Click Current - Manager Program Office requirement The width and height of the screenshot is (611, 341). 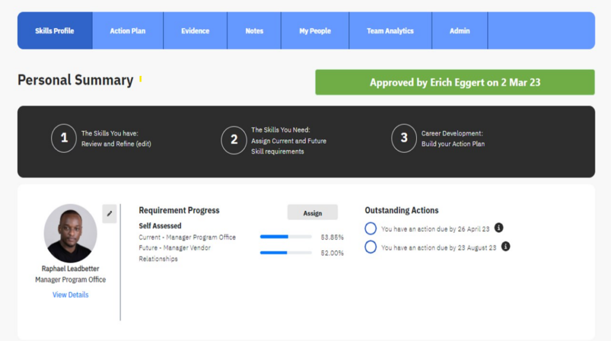187,237
